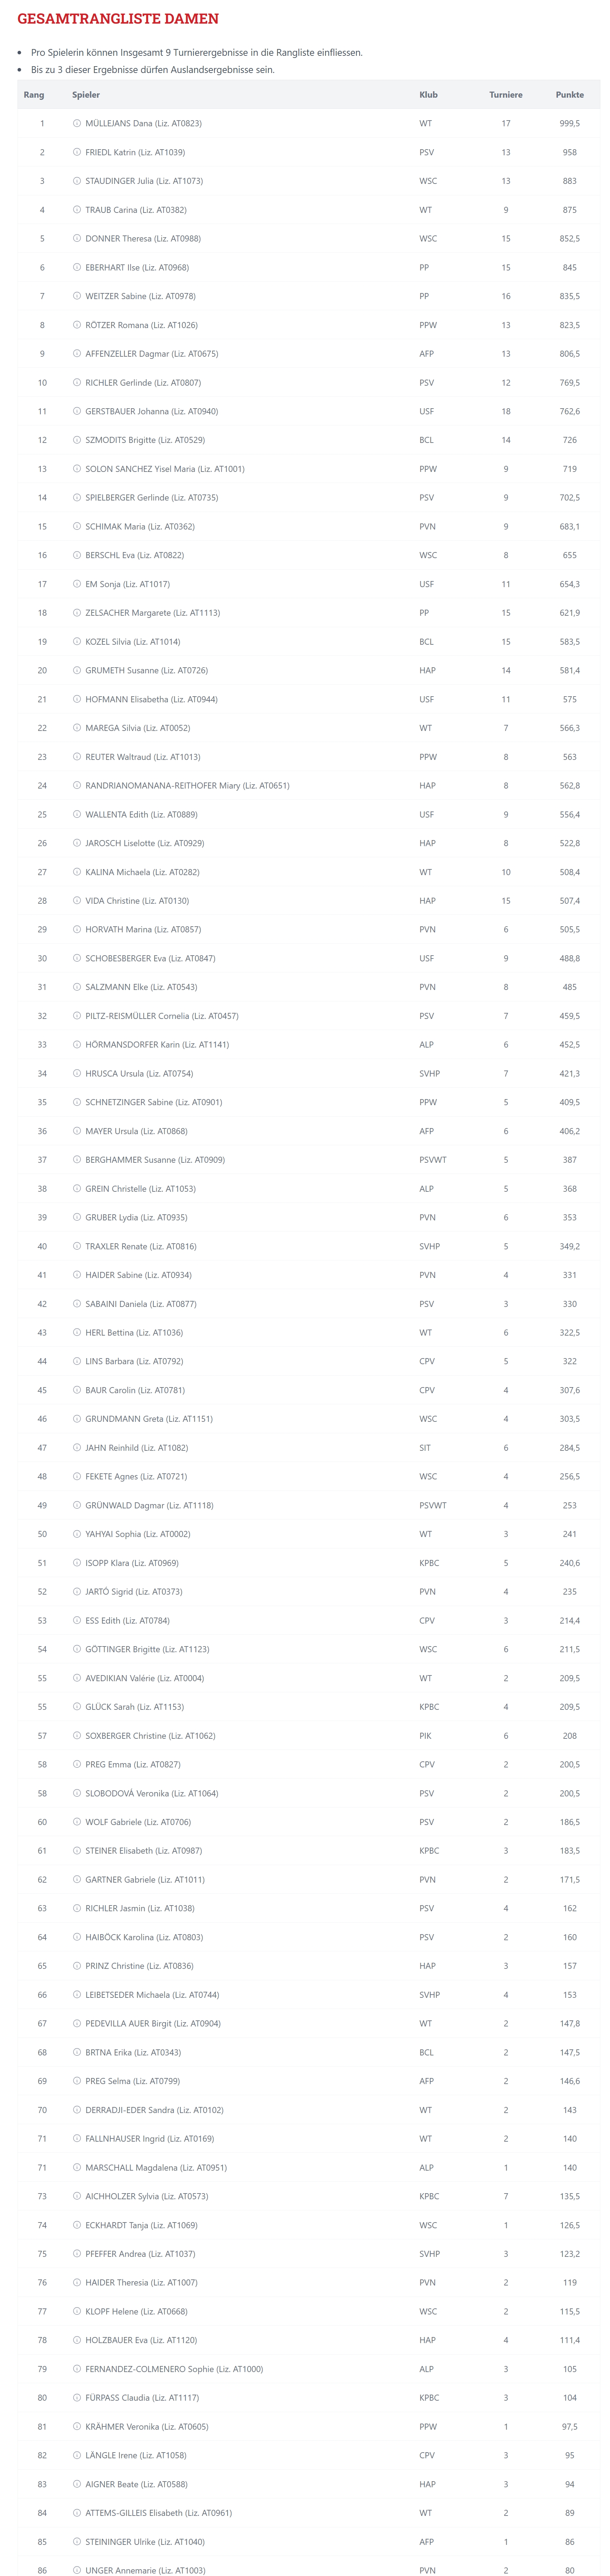Screen dimensions: 610x2576
Task: Click info icon beside SOXBERGER Christine
Action: tap(77, 1736)
